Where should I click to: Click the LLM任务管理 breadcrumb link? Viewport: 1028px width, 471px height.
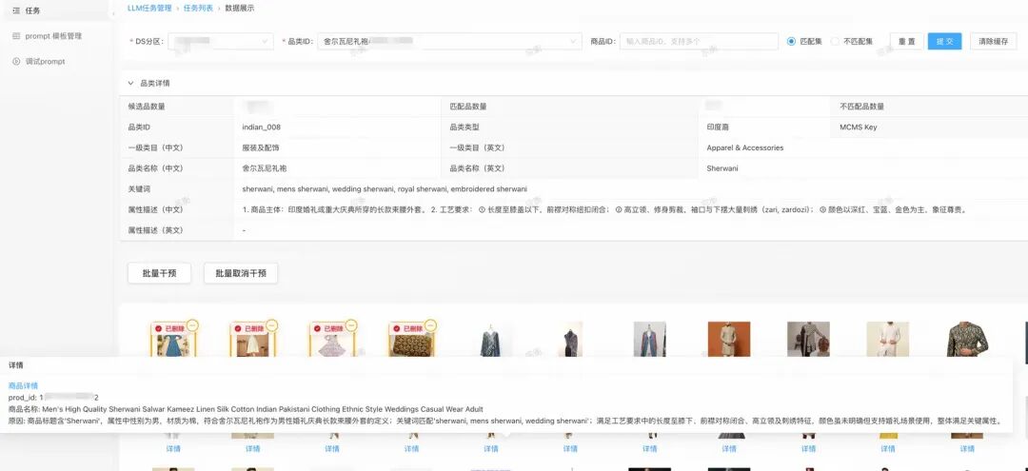tap(149, 9)
